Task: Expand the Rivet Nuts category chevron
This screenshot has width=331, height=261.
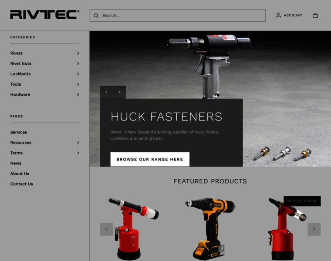Action: [x=78, y=64]
